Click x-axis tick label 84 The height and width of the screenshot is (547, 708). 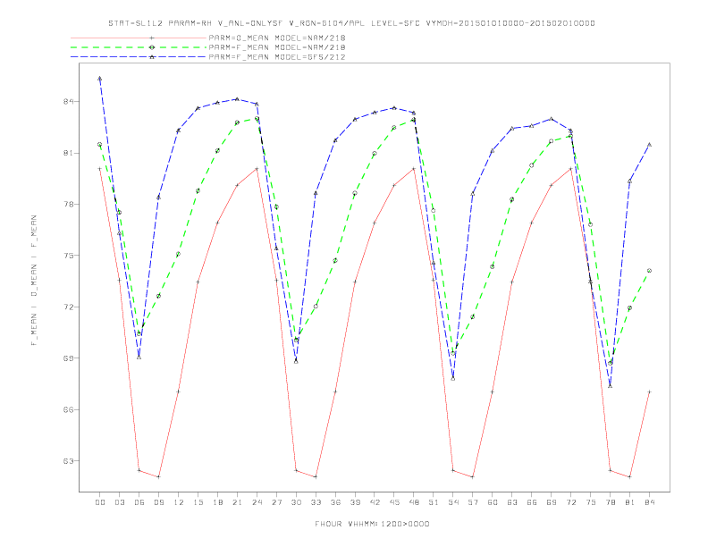[649, 502]
